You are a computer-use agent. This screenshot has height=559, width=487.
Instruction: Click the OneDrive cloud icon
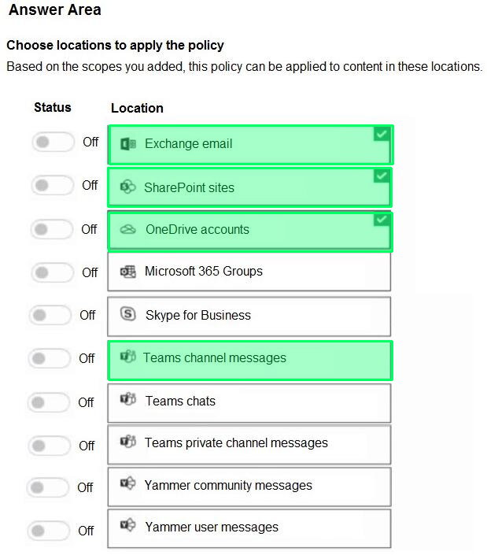coord(128,229)
